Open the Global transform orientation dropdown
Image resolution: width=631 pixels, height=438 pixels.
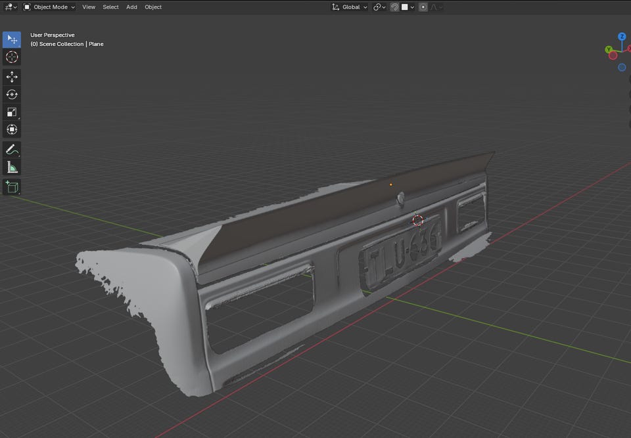tap(349, 7)
